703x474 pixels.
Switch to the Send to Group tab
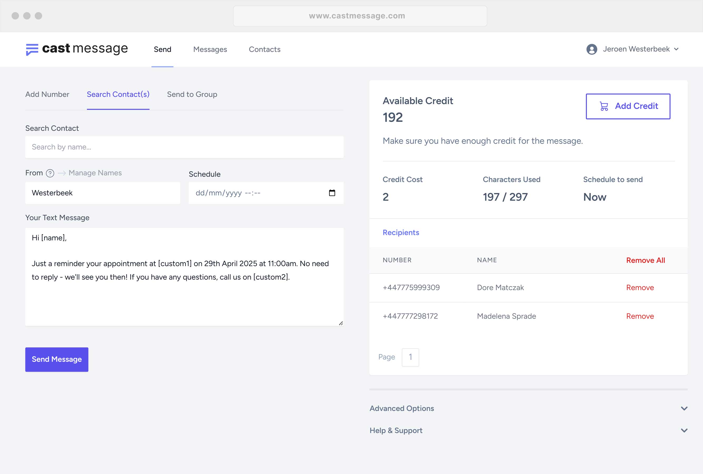pos(192,94)
